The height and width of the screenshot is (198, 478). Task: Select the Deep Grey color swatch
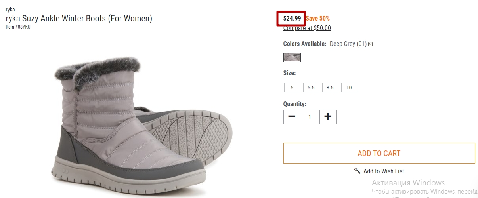(292, 57)
